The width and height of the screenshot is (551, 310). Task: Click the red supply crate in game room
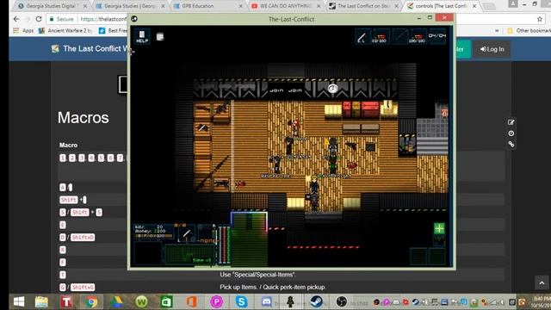pos(370,108)
